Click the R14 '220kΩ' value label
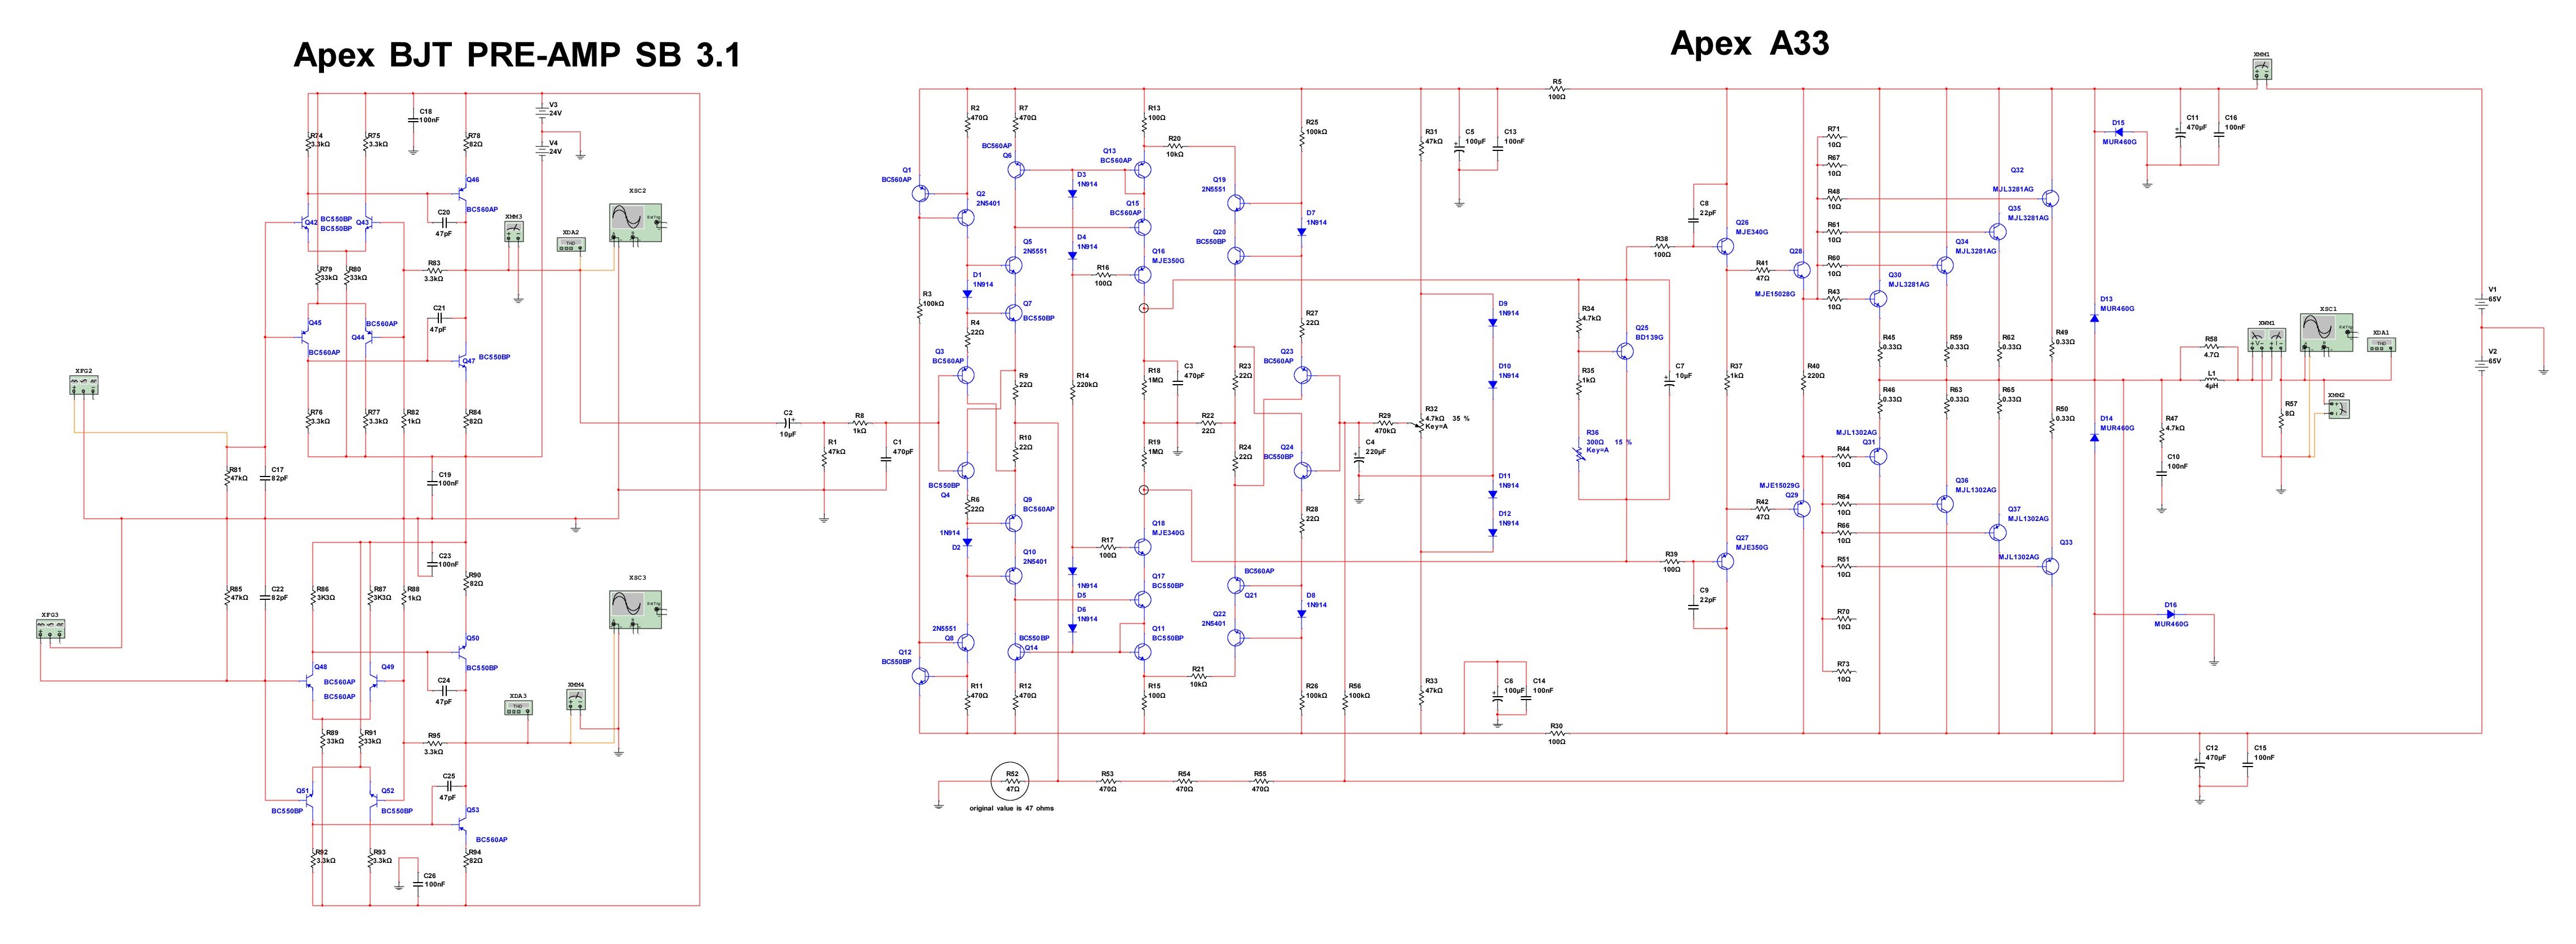 (1087, 384)
